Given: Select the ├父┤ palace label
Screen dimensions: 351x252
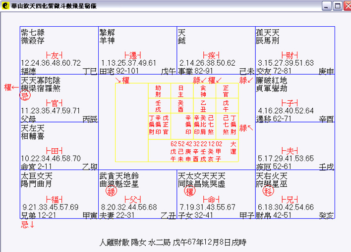Looking at the screenshot, I should [132, 199].
